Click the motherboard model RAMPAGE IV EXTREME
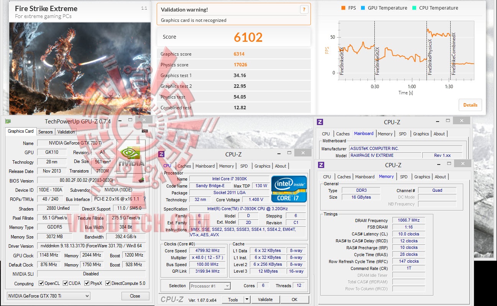The width and height of the screenshot is (497, 306). click(x=385, y=155)
